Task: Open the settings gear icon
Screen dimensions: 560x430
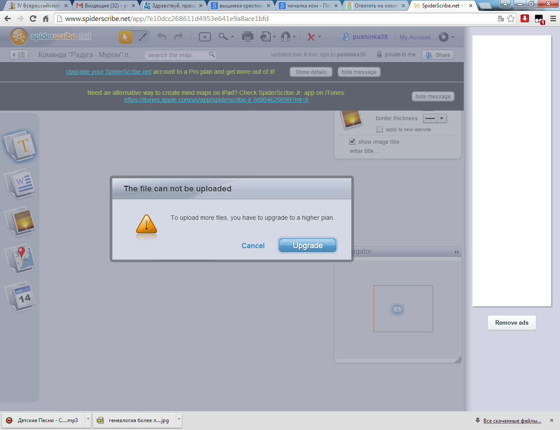Action: point(444,37)
